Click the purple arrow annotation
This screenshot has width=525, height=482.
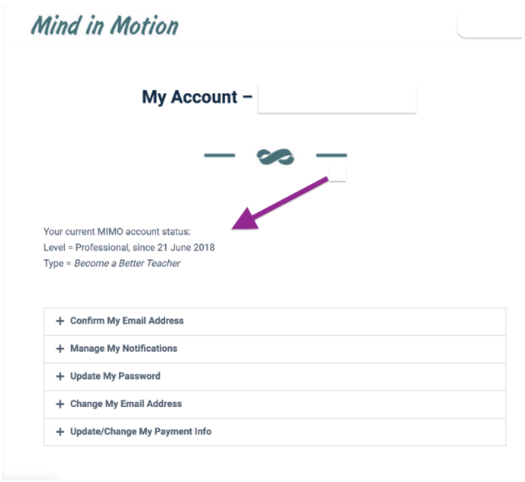[x=279, y=203]
